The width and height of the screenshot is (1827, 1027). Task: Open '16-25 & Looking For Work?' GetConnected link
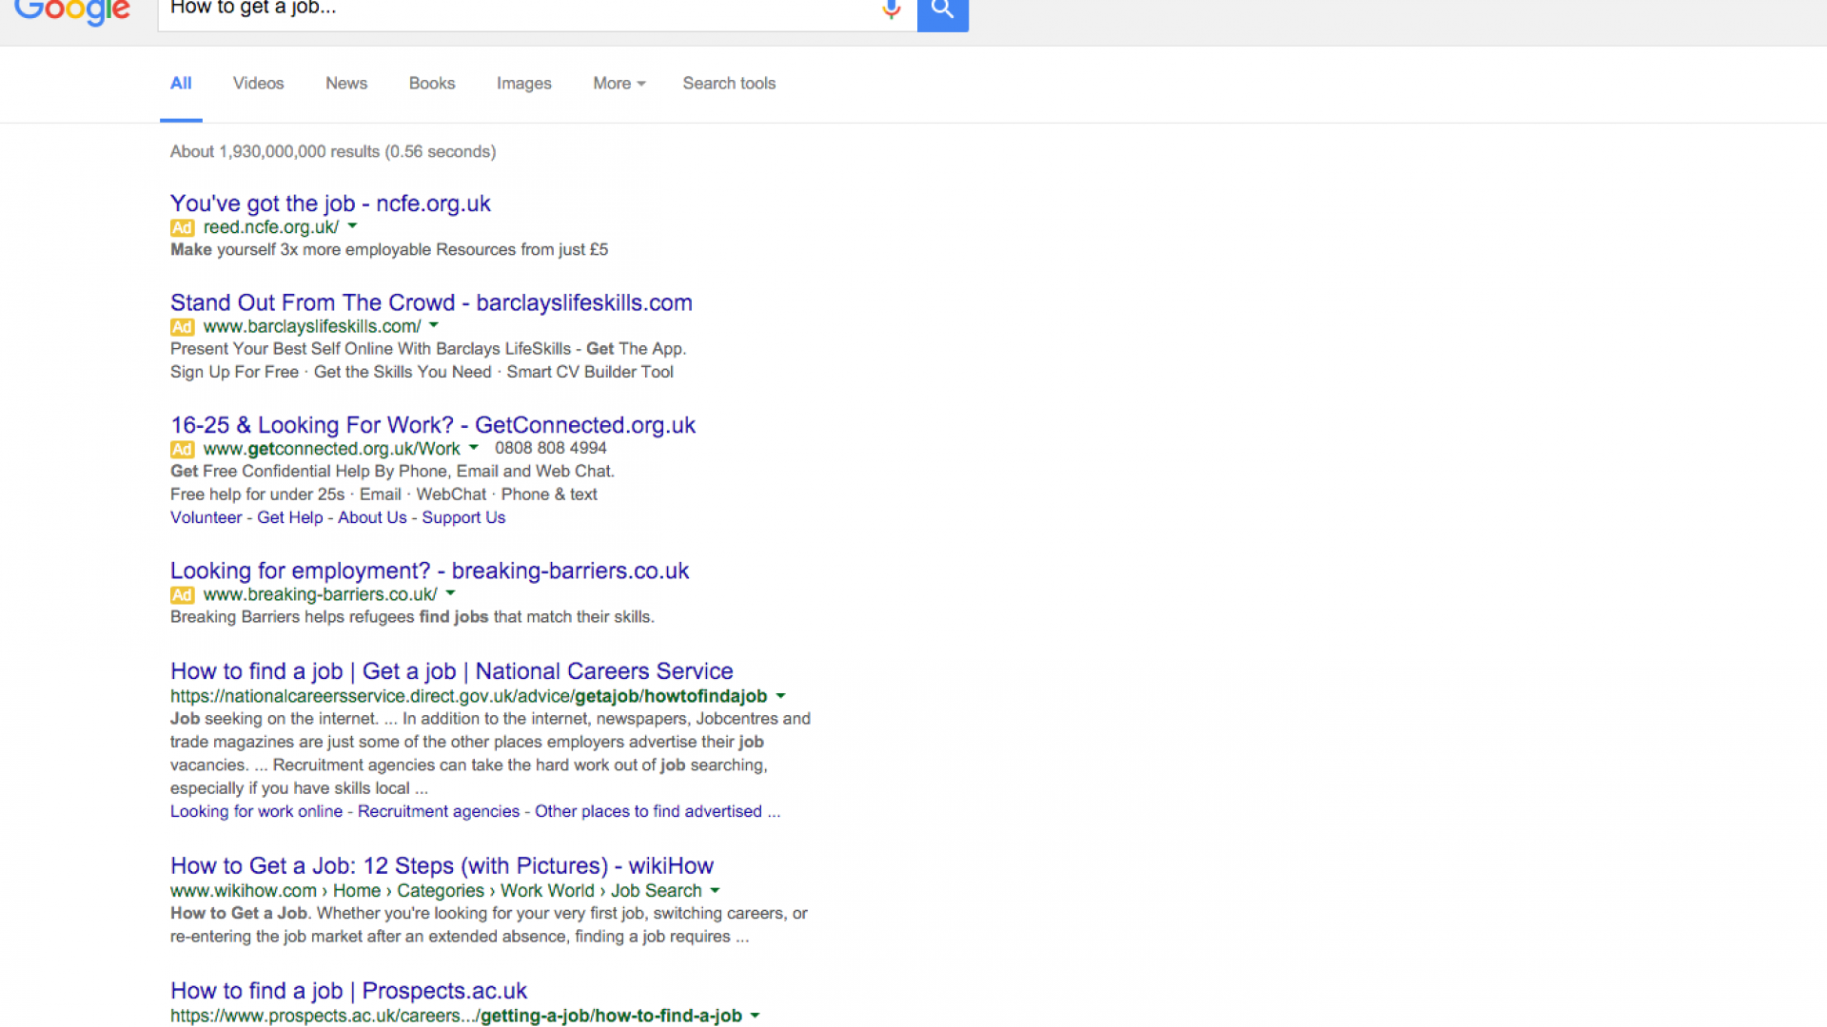433,425
